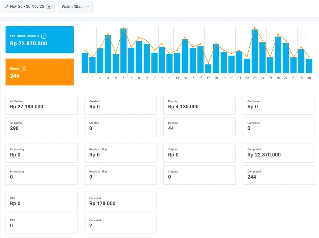Click info icon next to Count label

23,69
